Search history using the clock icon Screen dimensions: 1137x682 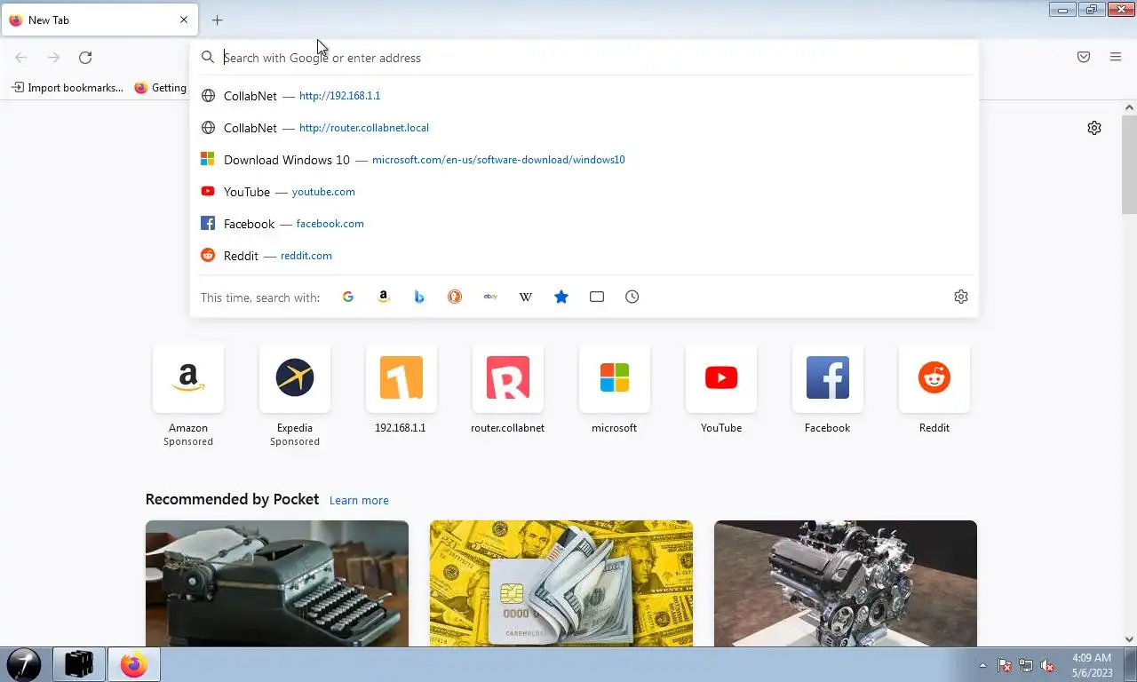[x=632, y=297]
